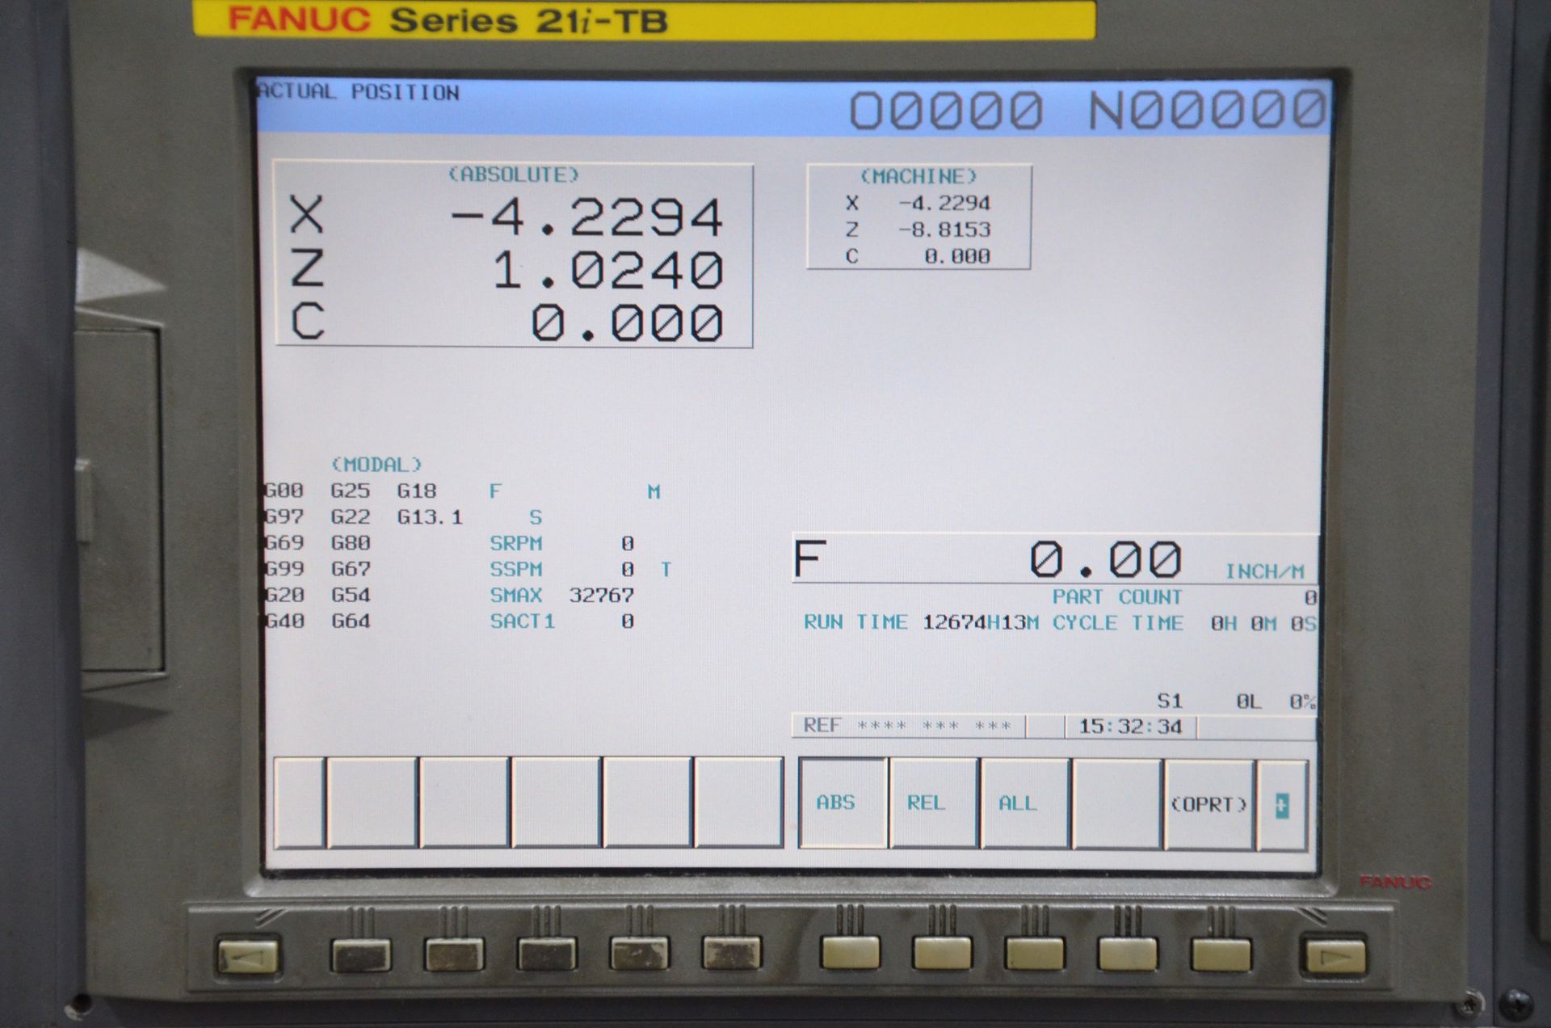Click the SACT1 label
This screenshot has height=1028, width=1551.
[x=522, y=621]
